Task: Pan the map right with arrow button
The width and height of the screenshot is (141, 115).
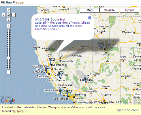Action: pos(14,15)
